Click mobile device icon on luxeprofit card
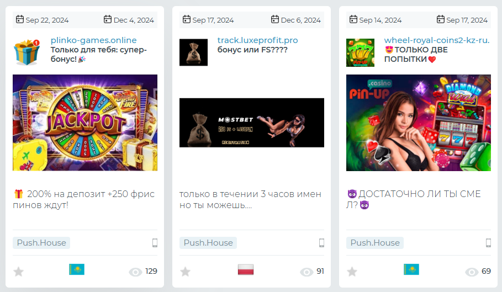 coord(322,243)
